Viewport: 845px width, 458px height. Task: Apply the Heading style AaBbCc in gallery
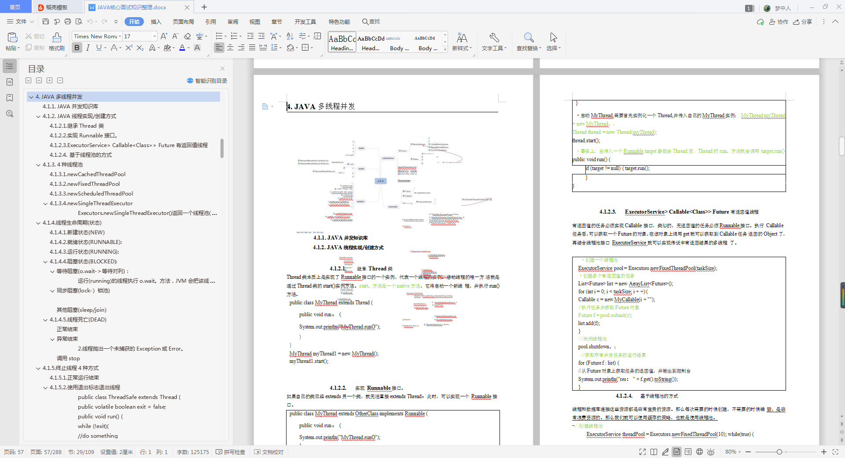(342, 42)
